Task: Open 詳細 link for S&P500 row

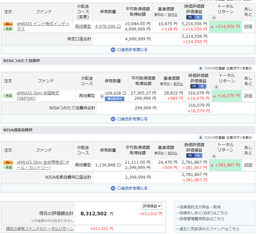Action: pyautogui.click(x=248, y=96)
